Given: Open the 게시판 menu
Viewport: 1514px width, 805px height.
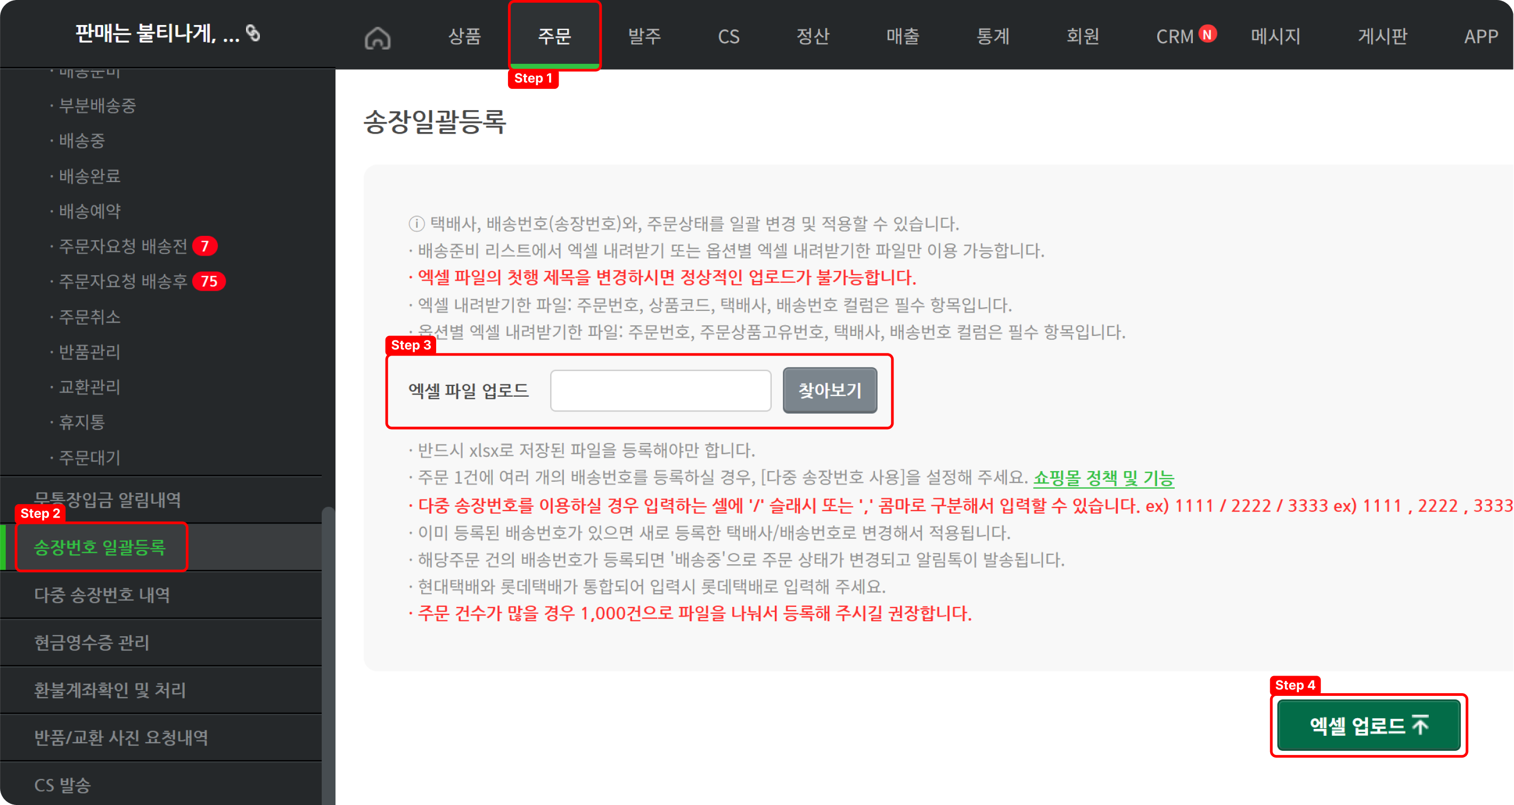Looking at the screenshot, I should tap(1382, 36).
